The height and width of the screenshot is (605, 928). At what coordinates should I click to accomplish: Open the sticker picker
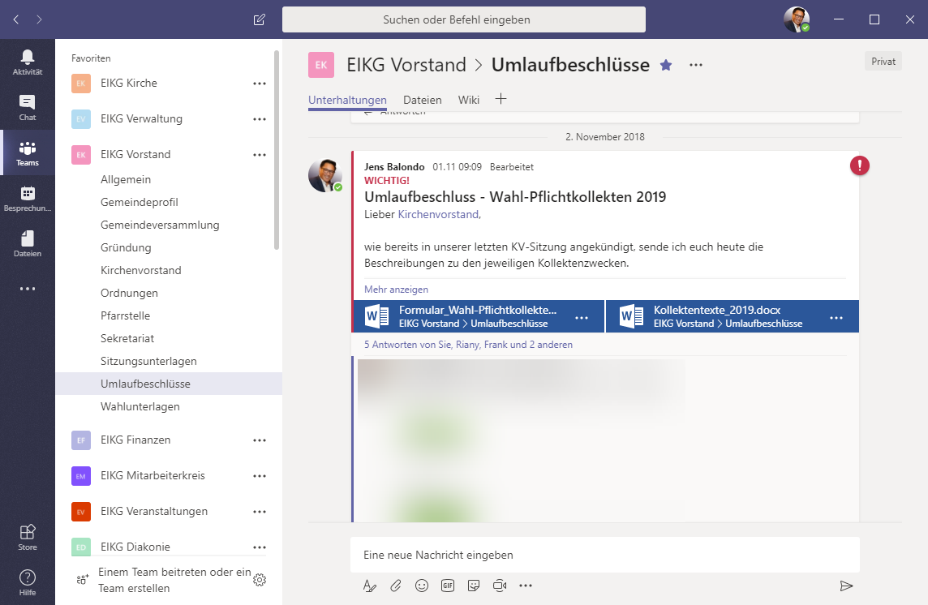tap(474, 586)
